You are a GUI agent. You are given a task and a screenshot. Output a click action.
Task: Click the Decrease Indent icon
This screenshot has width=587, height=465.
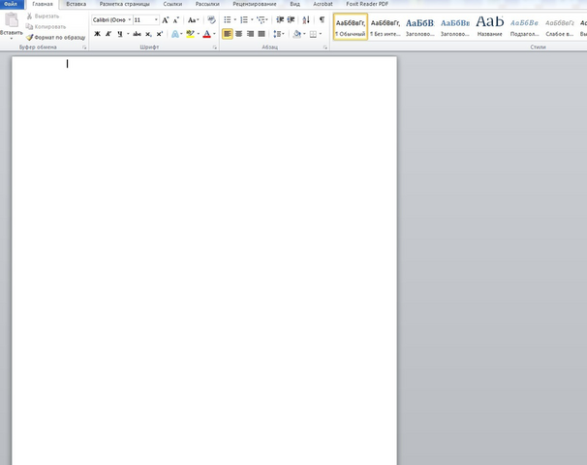[280, 19]
